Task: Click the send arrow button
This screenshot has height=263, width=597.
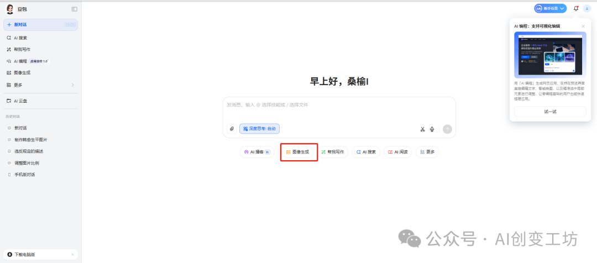Action: (x=447, y=129)
